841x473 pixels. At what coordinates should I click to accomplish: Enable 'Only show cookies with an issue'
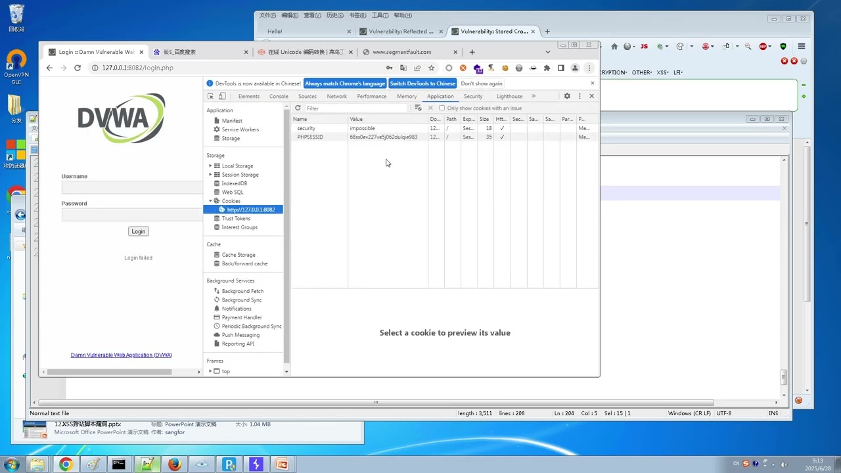[442, 108]
